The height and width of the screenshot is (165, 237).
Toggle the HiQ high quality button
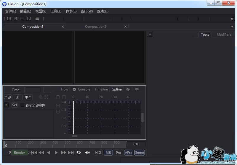click(x=98, y=153)
